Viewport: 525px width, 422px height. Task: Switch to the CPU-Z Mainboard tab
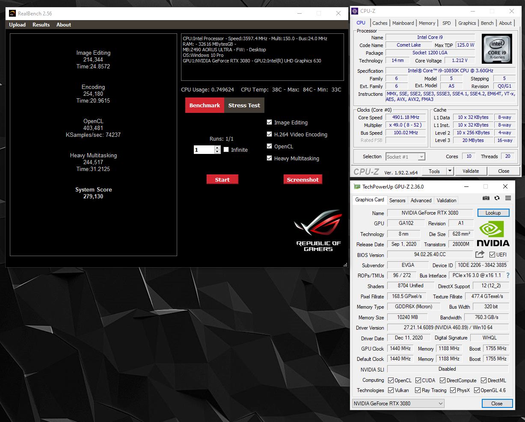click(403, 23)
